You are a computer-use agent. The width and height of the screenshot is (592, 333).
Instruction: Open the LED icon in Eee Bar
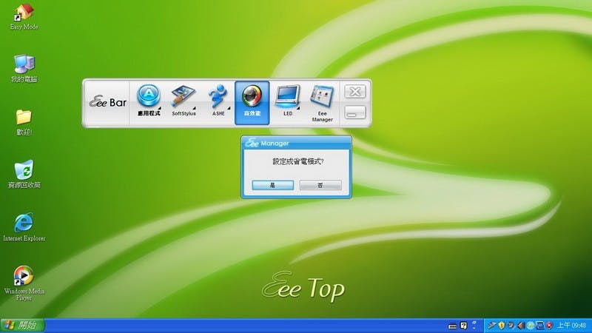click(x=288, y=101)
